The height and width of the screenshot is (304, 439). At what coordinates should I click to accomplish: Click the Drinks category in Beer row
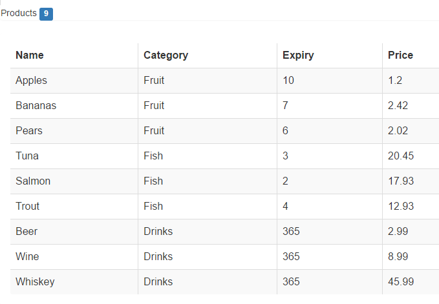[158, 232]
